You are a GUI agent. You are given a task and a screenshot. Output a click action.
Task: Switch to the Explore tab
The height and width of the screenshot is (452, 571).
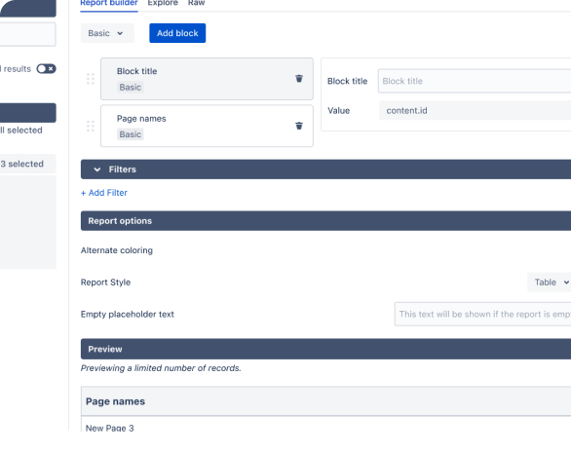pos(163,3)
